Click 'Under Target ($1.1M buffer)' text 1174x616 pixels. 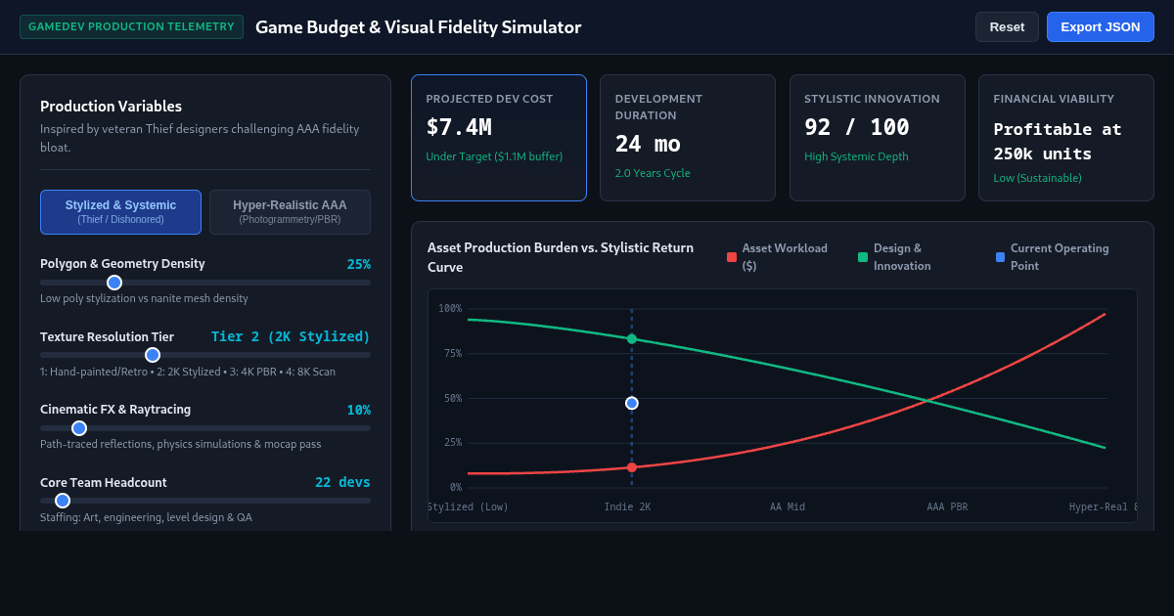click(x=494, y=156)
